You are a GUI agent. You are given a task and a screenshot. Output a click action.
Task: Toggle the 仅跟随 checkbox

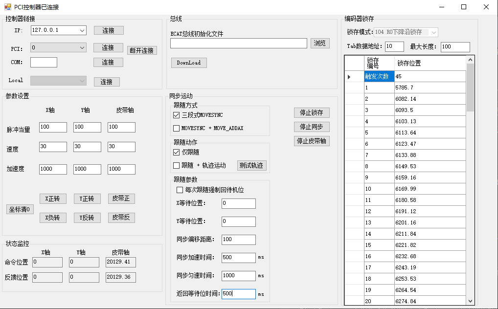pyautogui.click(x=176, y=153)
